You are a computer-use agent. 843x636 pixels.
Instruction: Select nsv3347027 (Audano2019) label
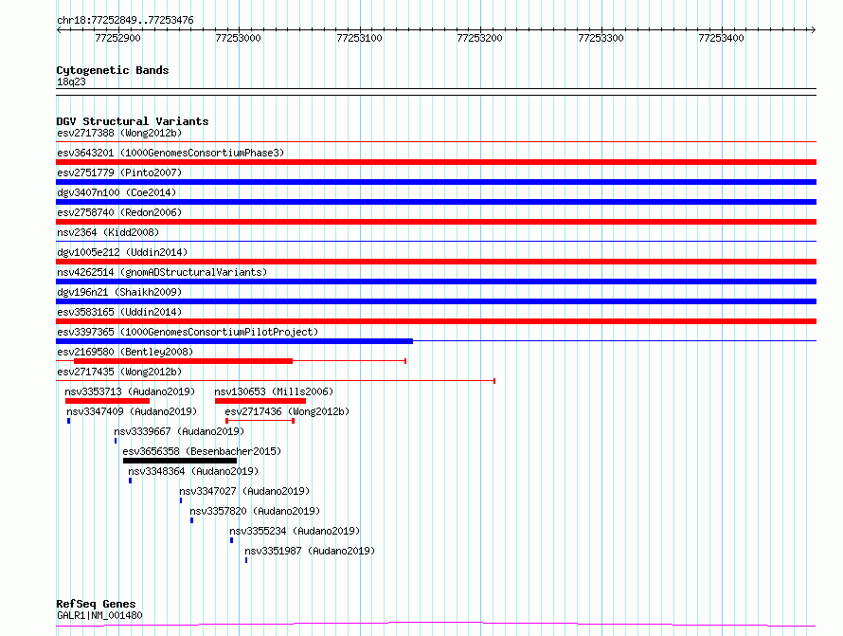(244, 491)
